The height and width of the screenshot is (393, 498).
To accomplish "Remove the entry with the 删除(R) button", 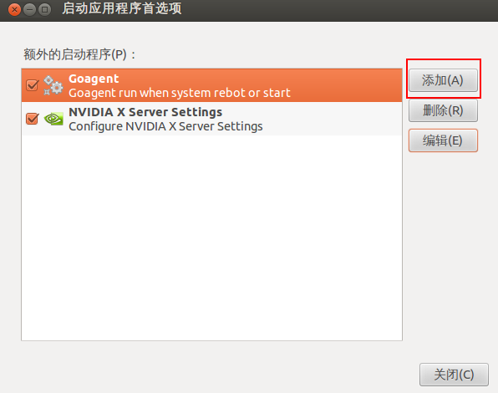I will [443, 110].
